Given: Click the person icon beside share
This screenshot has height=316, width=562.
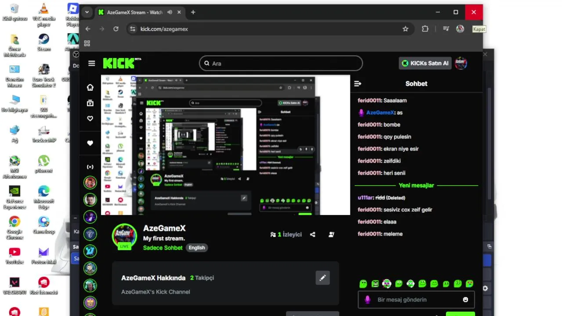Looking at the screenshot, I should click(331, 234).
